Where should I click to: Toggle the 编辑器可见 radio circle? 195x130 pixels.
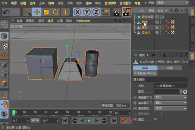(x=135, y=97)
